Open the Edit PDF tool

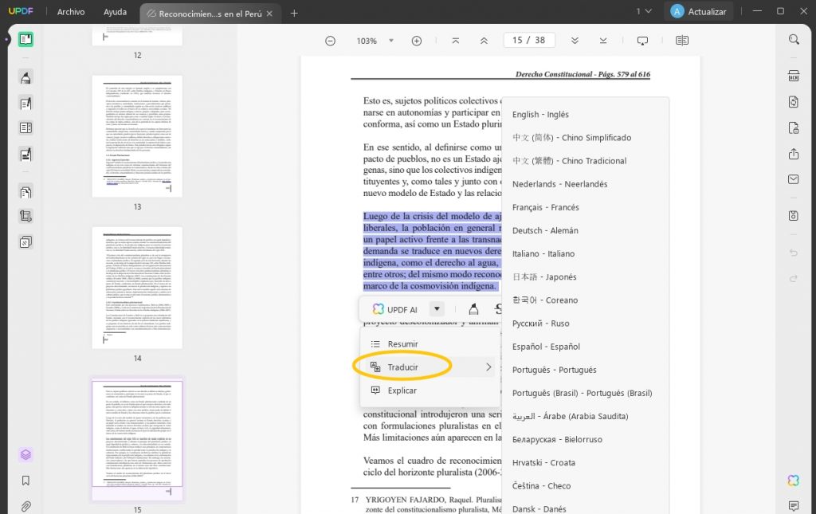tap(25, 103)
